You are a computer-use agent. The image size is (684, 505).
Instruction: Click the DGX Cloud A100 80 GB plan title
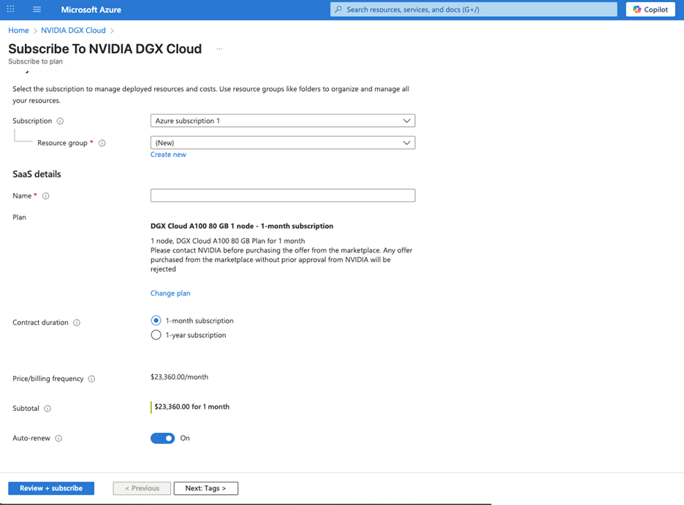242,225
